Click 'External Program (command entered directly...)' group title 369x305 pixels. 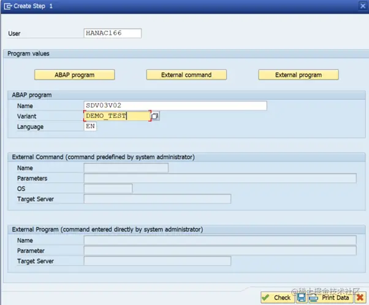107,230
